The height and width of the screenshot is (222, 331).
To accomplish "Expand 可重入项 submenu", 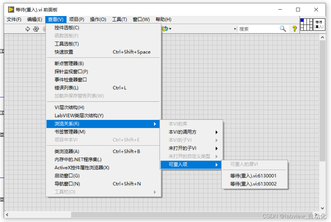I will point(191,165).
